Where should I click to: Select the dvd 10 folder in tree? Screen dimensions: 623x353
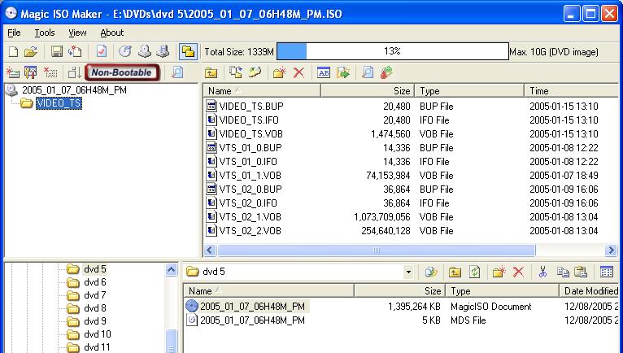[98, 334]
